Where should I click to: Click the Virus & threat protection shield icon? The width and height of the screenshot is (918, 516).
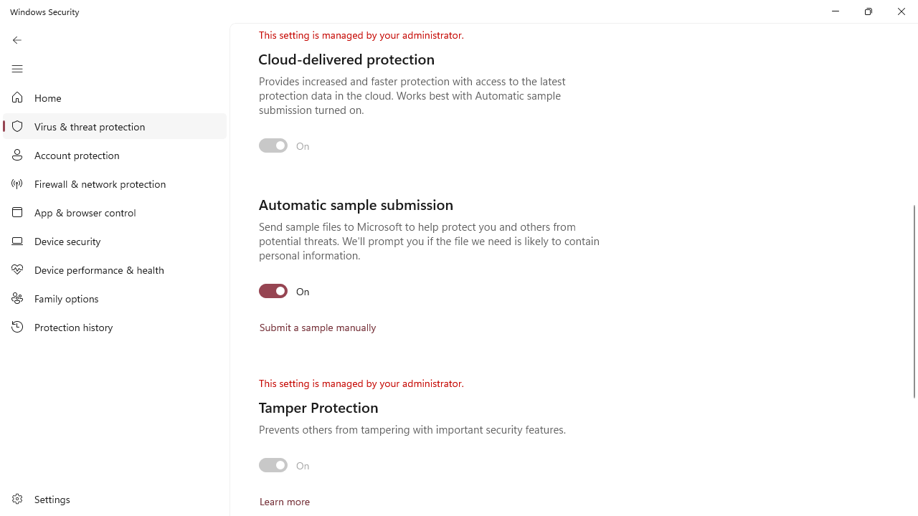17,126
